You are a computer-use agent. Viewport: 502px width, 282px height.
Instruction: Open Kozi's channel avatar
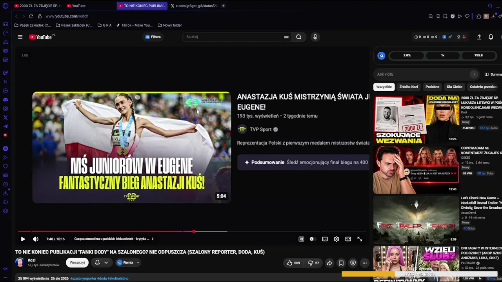click(20, 262)
